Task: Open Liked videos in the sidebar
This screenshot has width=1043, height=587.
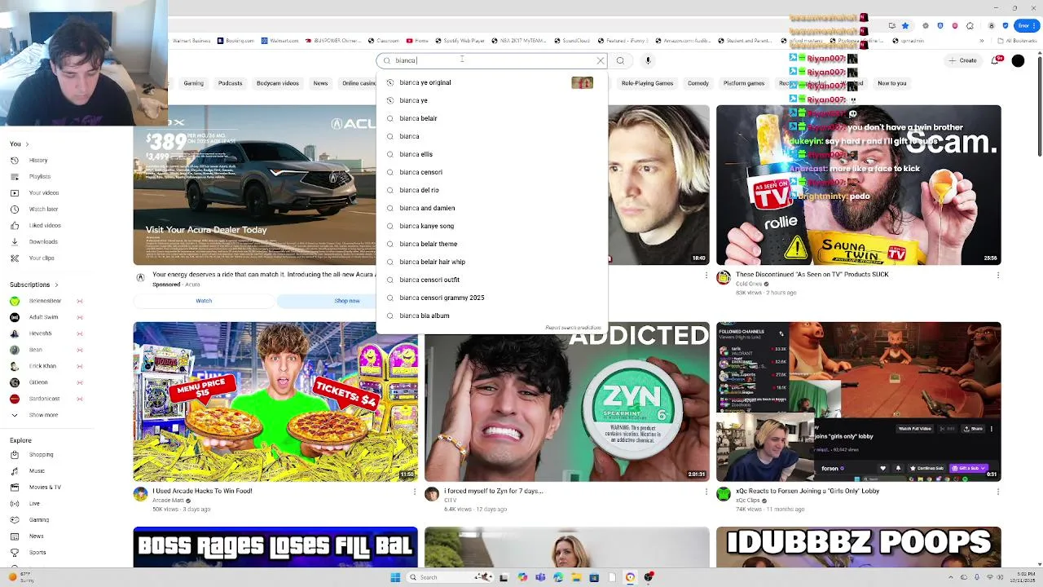Action: coord(45,225)
